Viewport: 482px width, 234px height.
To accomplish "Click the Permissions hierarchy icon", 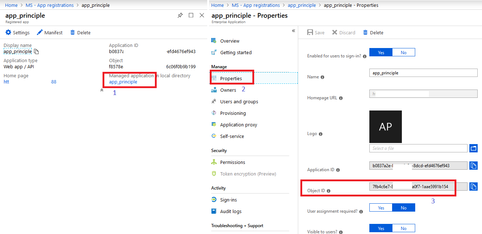I will coord(214,162).
